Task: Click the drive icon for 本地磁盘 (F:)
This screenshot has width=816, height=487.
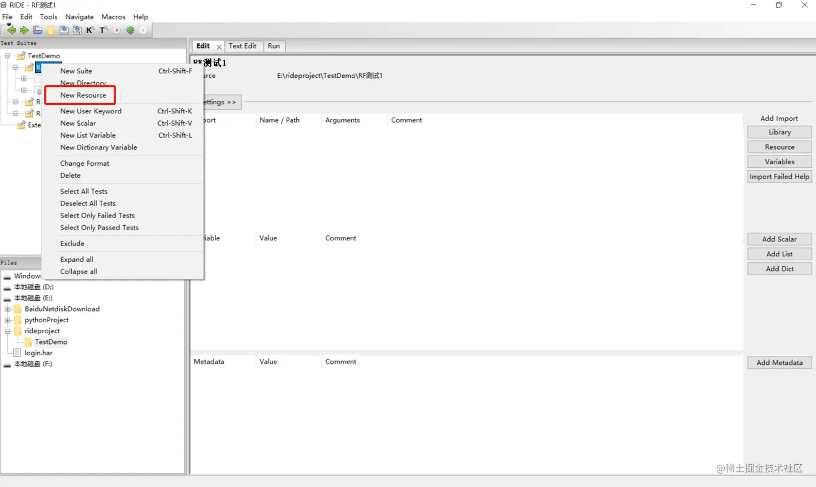Action: tap(7, 364)
